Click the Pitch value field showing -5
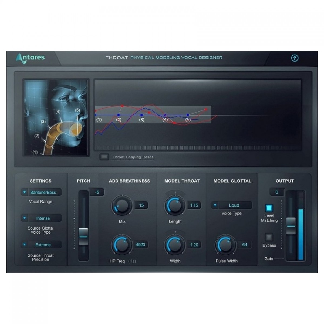Image resolution: width=324 pixels, height=324 pixels. [x=97, y=193]
